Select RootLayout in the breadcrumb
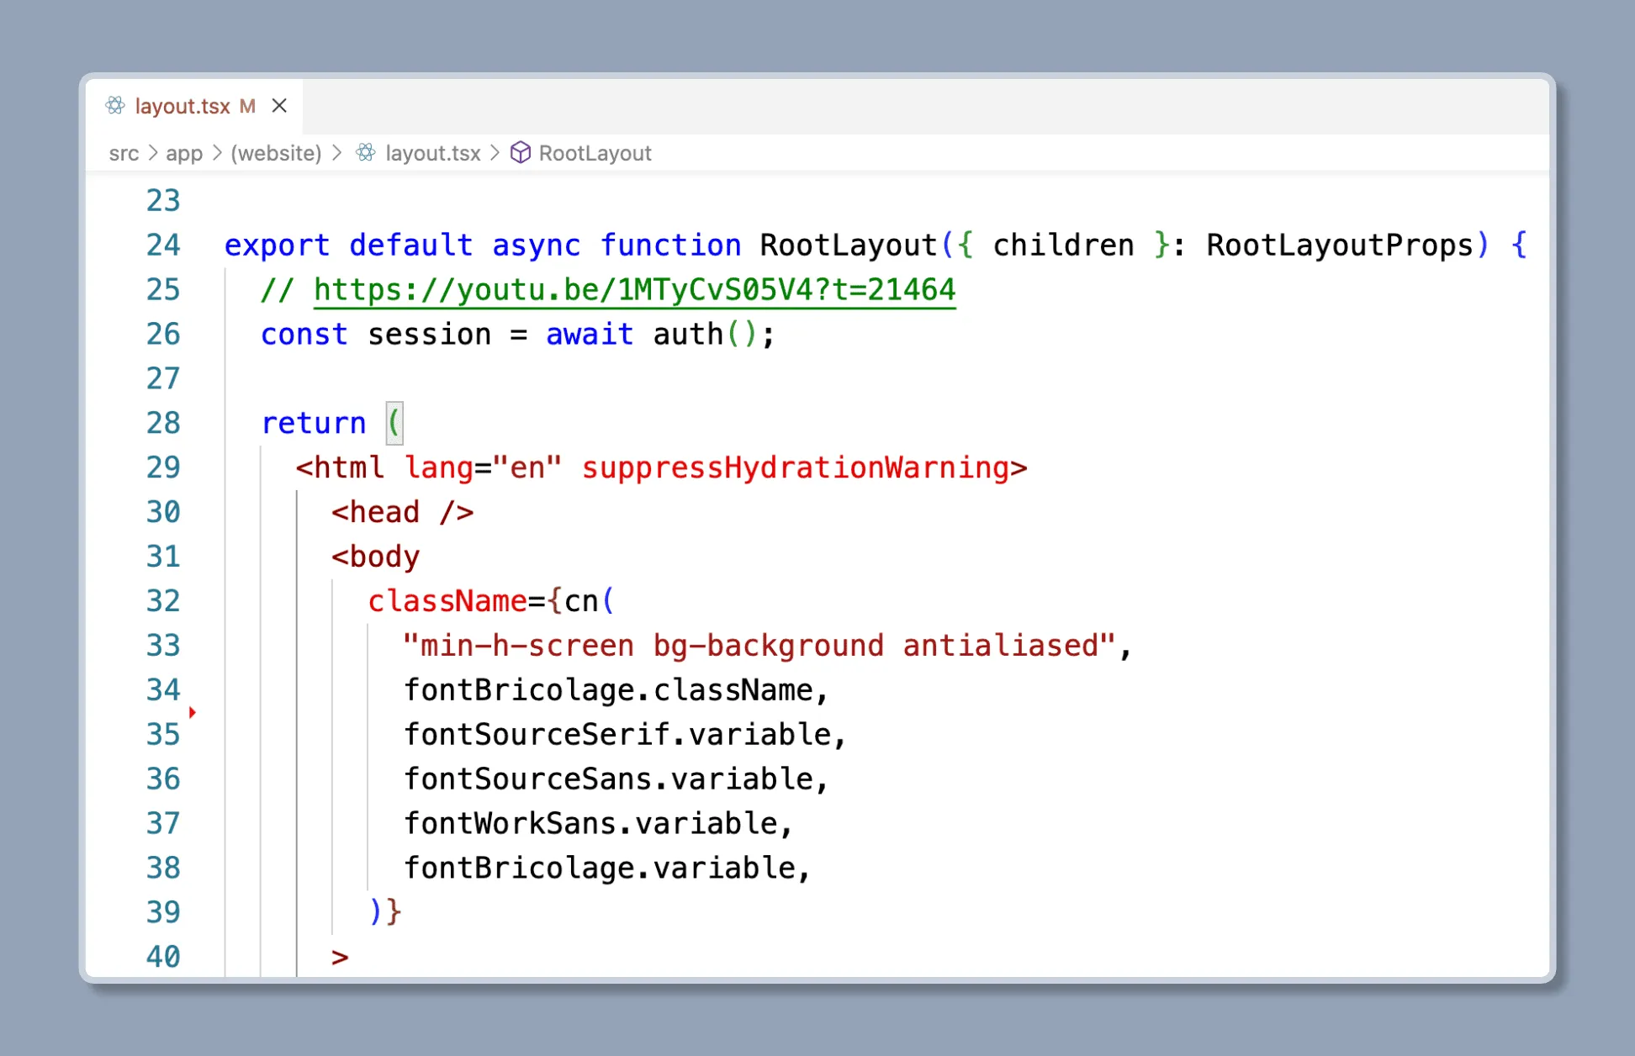This screenshot has height=1056, width=1635. tap(595, 153)
